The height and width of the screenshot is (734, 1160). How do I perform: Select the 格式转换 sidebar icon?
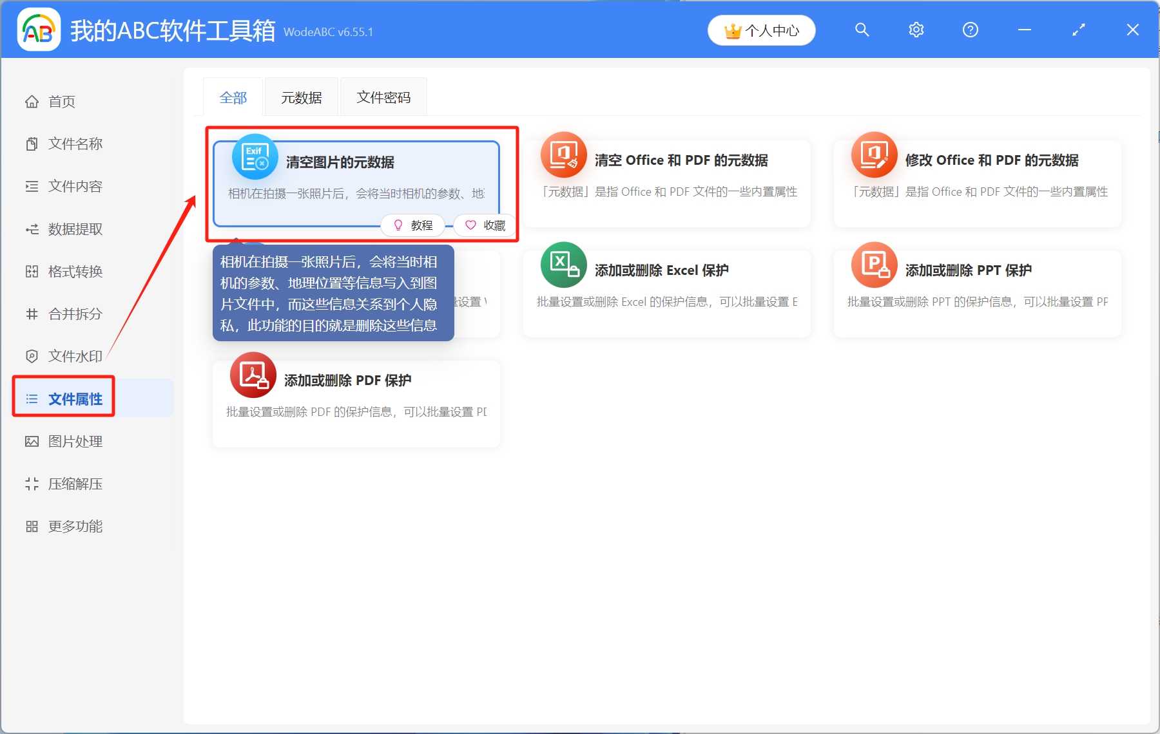(x=73, y=271)
